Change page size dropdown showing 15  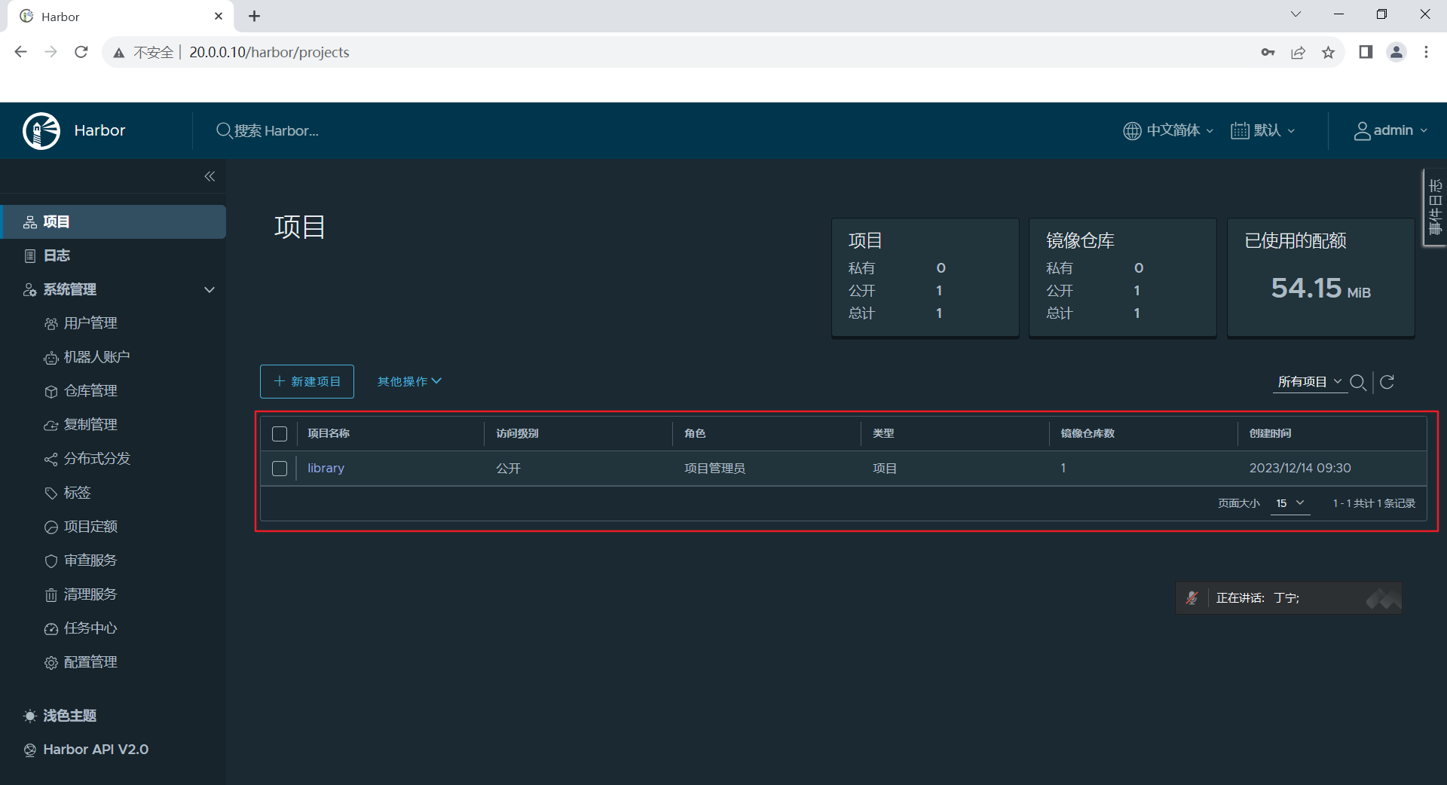[1290, 503]
